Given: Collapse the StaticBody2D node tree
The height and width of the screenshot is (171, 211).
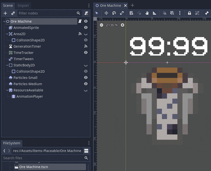Looking at the screenshot, I should [x=7, y=65].
